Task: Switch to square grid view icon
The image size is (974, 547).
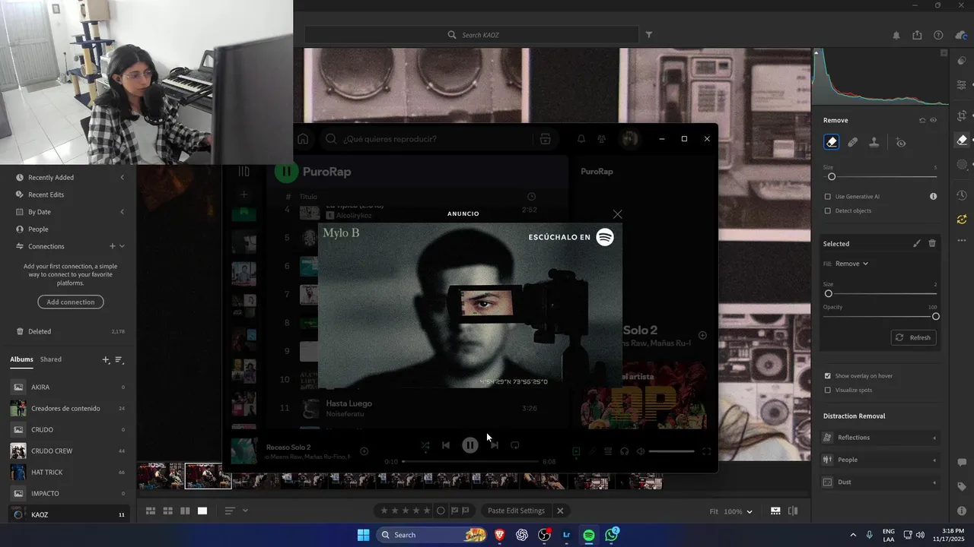Action: (168, 511)
